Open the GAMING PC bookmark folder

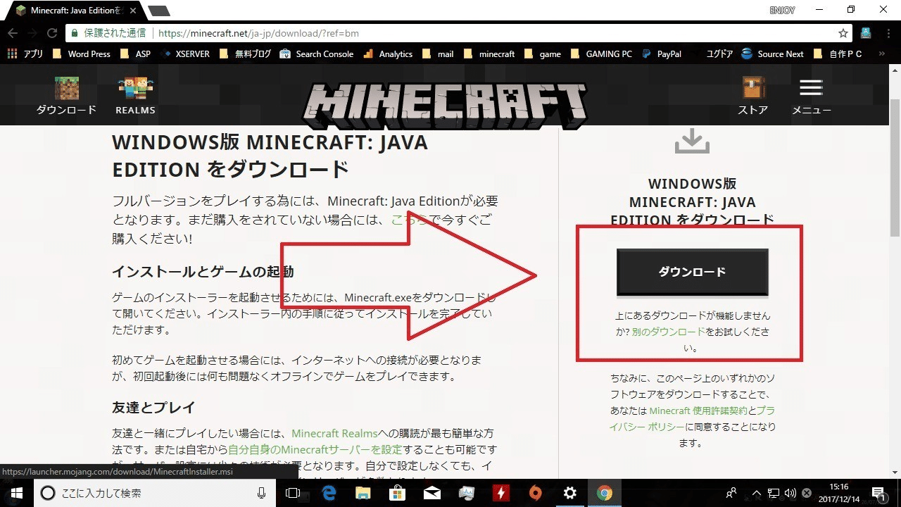(x=601, y=54)
